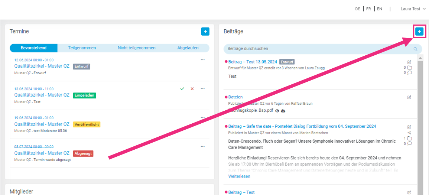Click the grey Entwurf badge on the 12.06.2024 Termin
429x195 pixels.
(82, 66)
